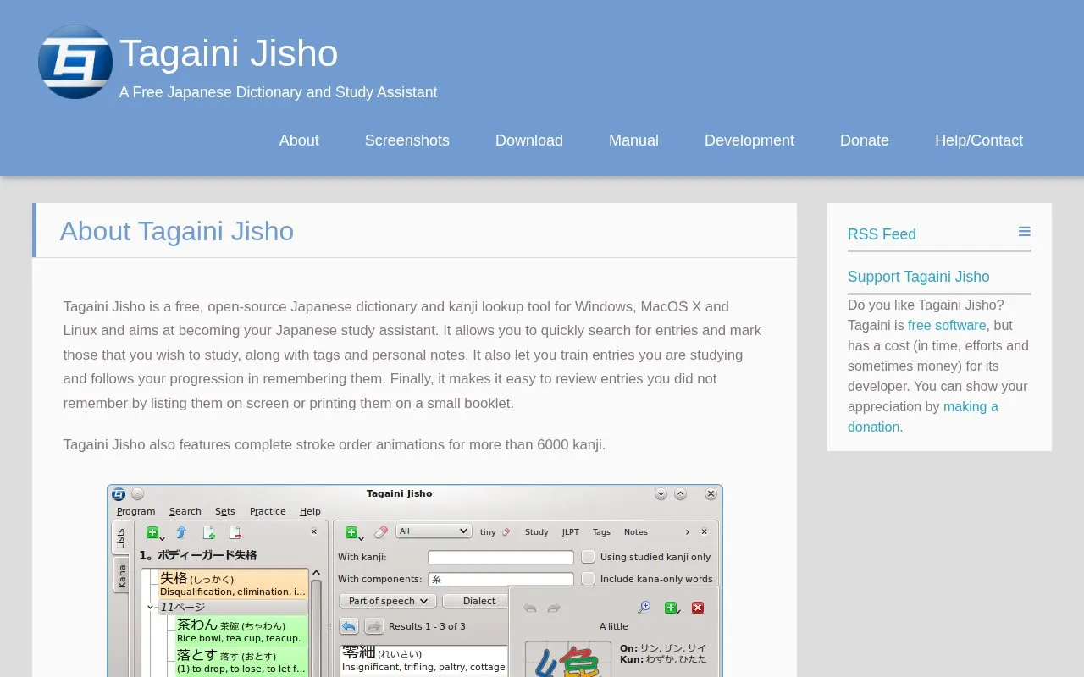
Task: Tick 'Include kana-only words' checkbox
Action: tap(588, 579)
